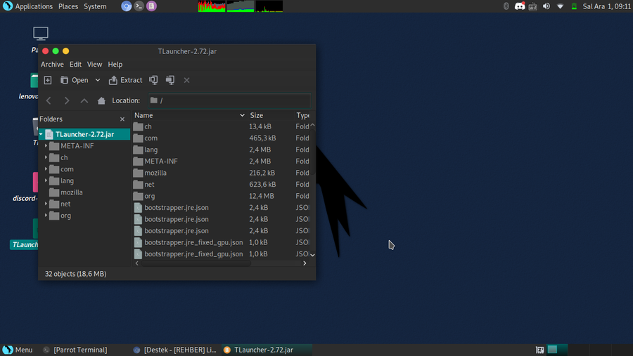Expand the org folder in the tree
This screenshot has width=633, height=356.
tap(46, 216)
